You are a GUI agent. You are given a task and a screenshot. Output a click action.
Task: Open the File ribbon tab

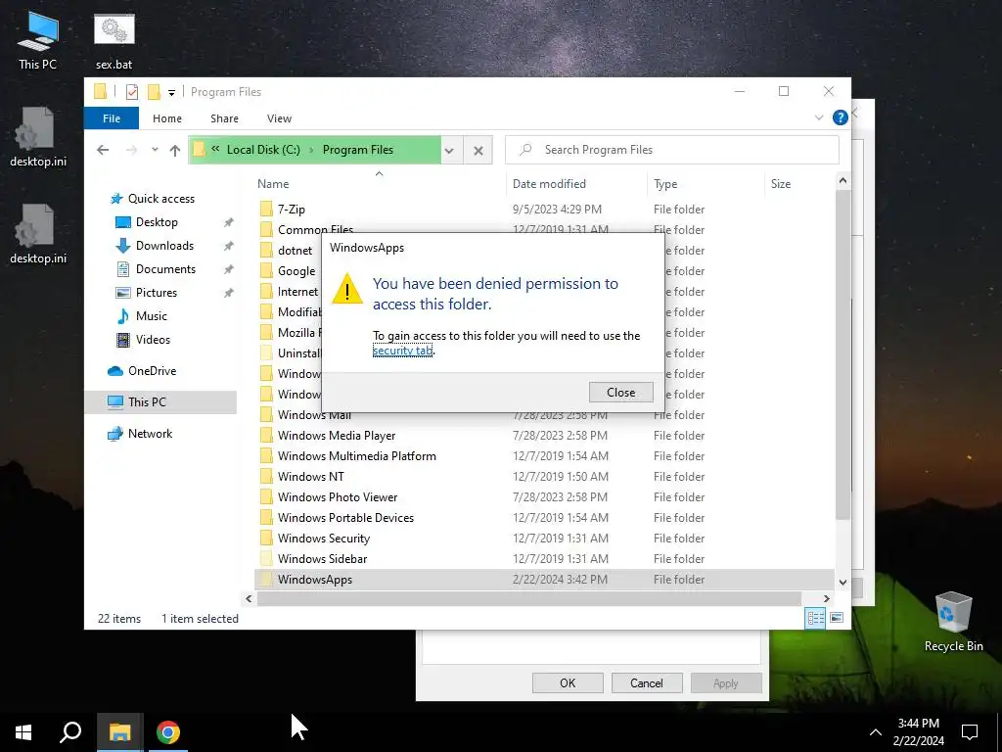coord(112,118)
